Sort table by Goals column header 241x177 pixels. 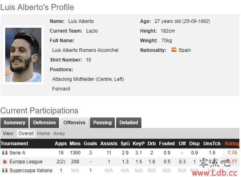click(x=90, y=144)
